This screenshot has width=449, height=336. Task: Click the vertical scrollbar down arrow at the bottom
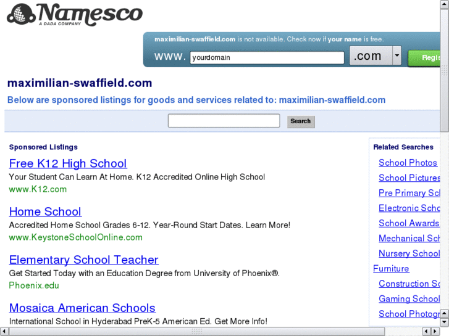tap(445, 322)
